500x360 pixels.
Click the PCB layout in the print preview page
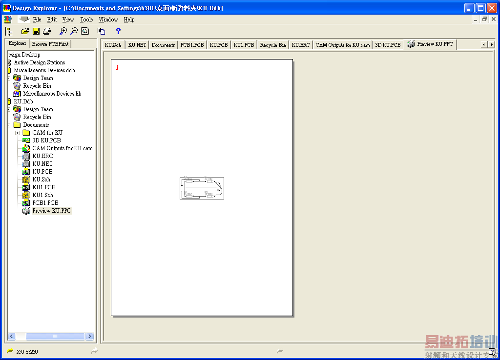[202, 188]
